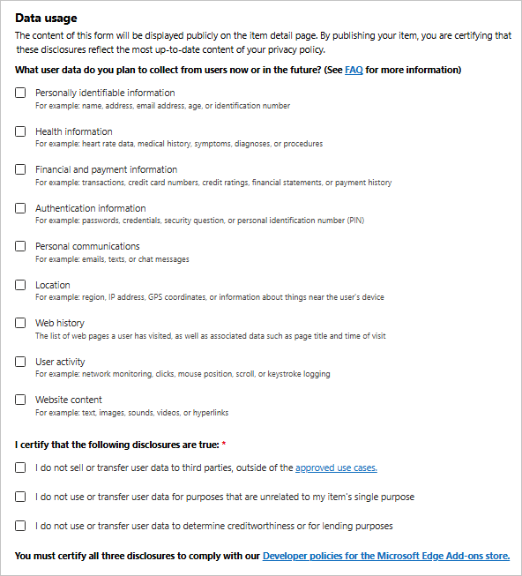Certify data not used for unrelated purposes
Viewport: 522px width, 576px height.
[x=20, y=497]
